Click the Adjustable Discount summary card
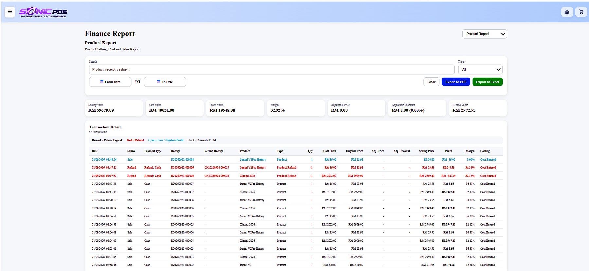The height and width of the screenshot is (271, 589). (x=417, y=108)
